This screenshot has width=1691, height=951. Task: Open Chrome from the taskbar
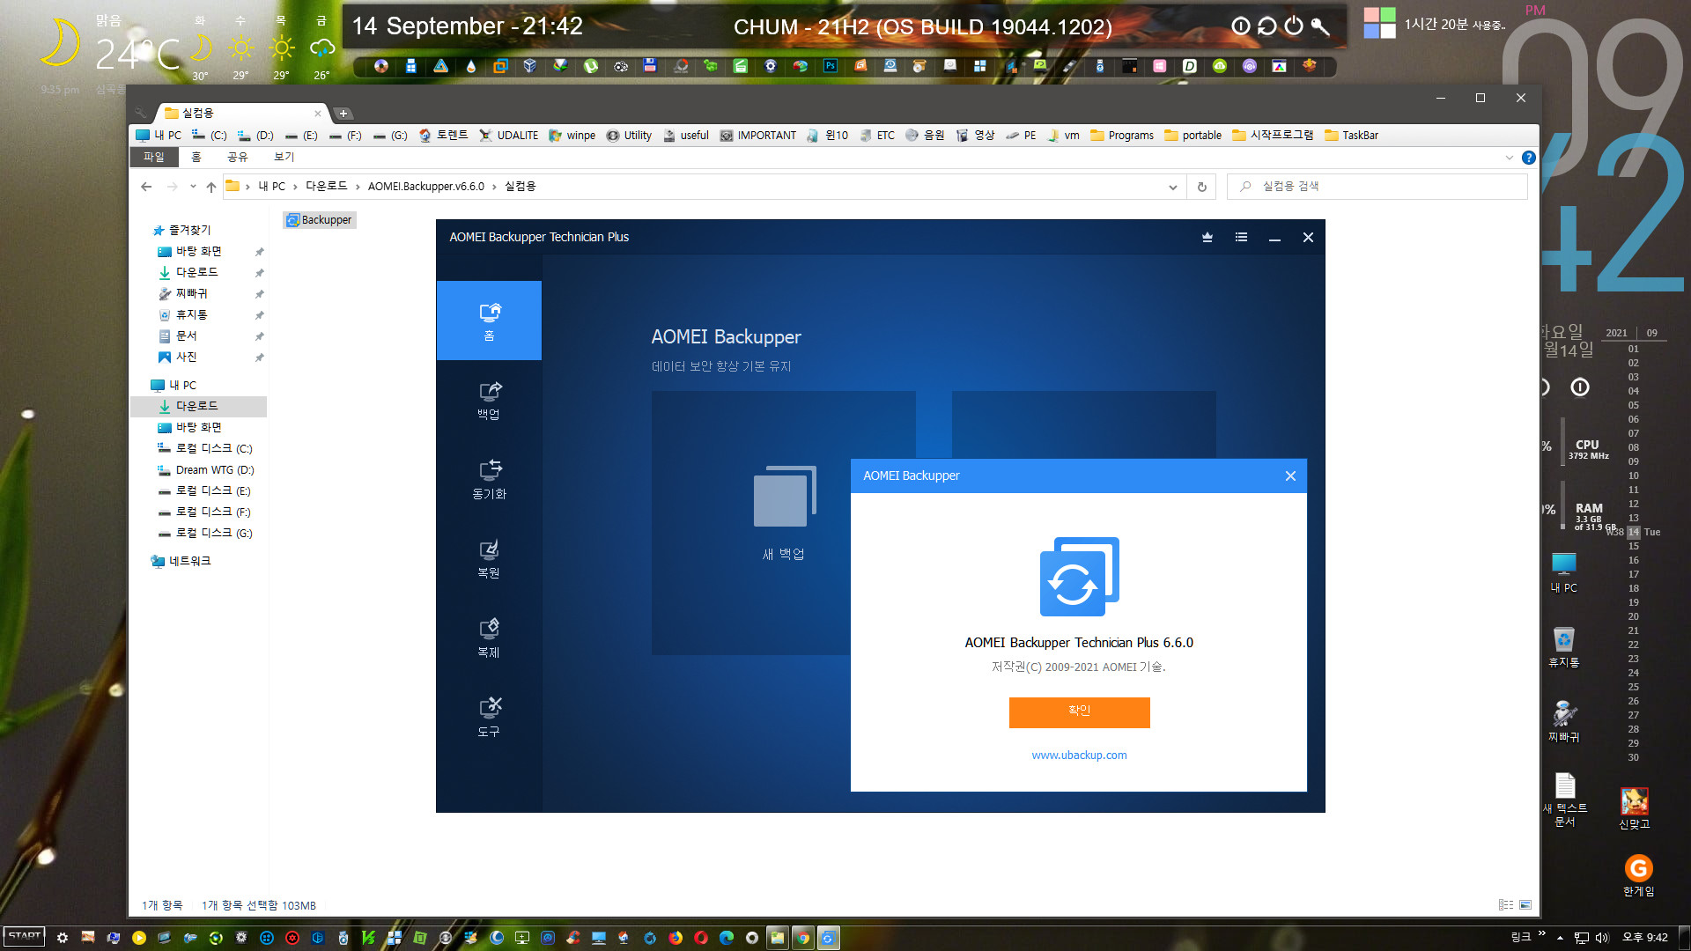click(x=802, y=938)
